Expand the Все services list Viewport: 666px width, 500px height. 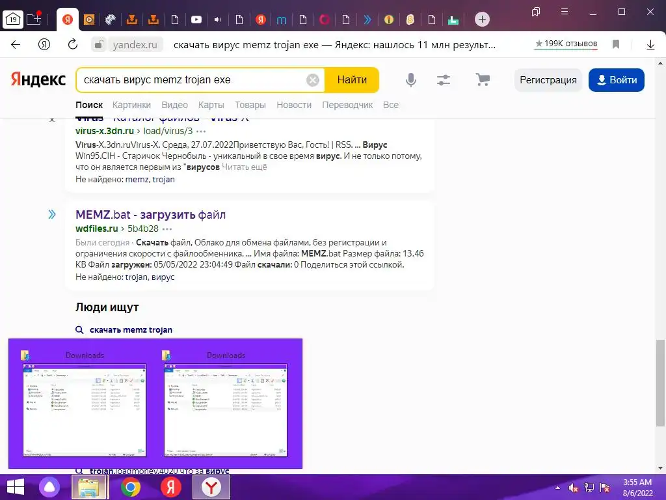(x=391, y=105)
